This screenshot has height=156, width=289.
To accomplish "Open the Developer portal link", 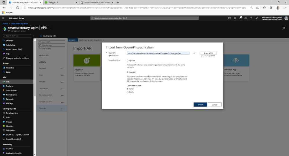I will [x=48, y=36].
